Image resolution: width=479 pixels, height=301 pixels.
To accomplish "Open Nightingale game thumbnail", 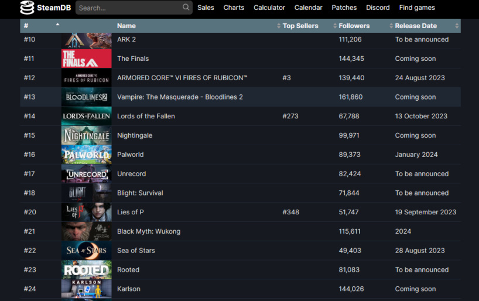I will (87, 135).
